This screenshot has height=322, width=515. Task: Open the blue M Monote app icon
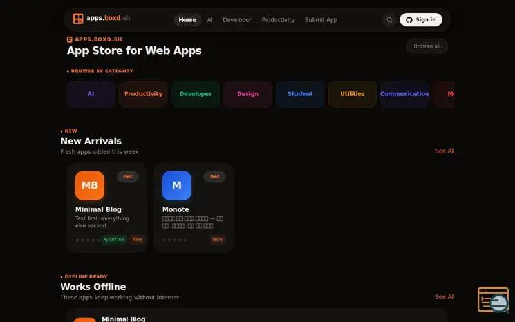tap(176, 185)
